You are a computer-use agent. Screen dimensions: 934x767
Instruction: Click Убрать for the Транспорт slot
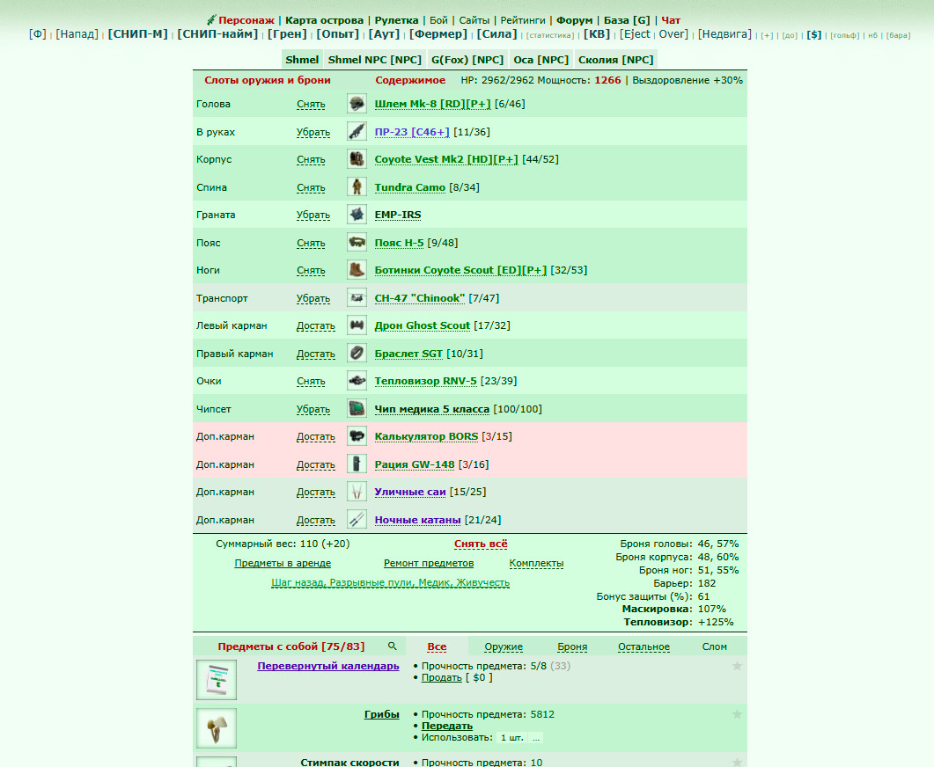pyautogui.click(x=313, y=298)
